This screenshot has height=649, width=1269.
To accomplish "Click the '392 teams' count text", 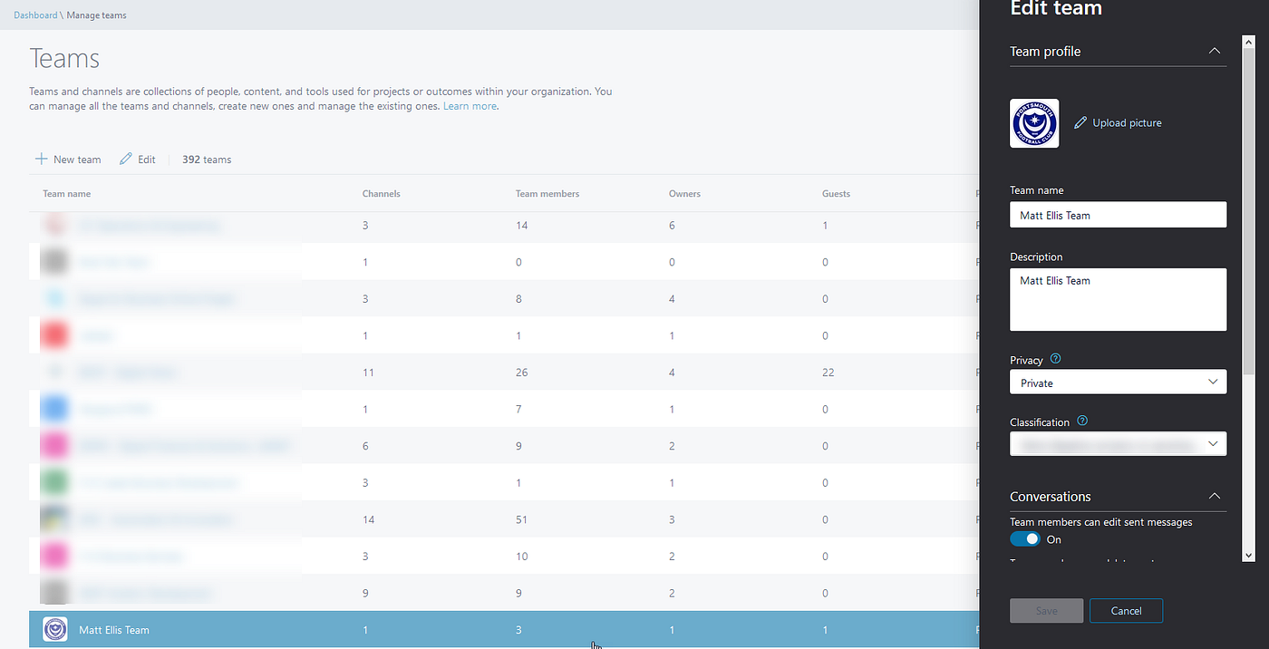I will [x=207, y=160].
